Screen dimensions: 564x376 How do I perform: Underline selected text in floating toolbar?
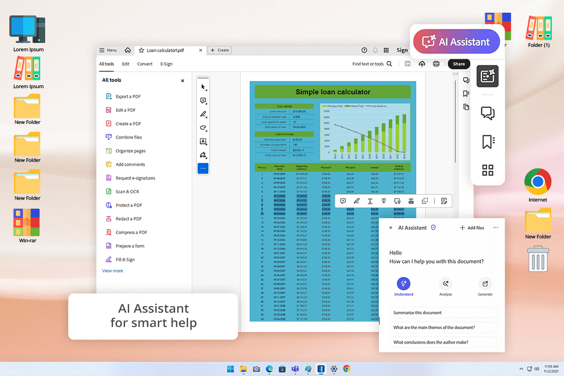370,201
